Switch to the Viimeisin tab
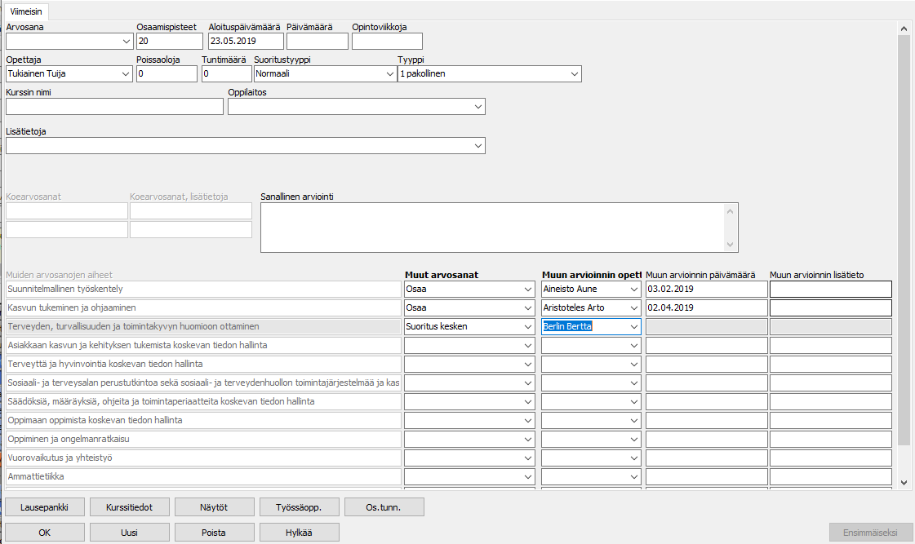 [x=27, y=12]
